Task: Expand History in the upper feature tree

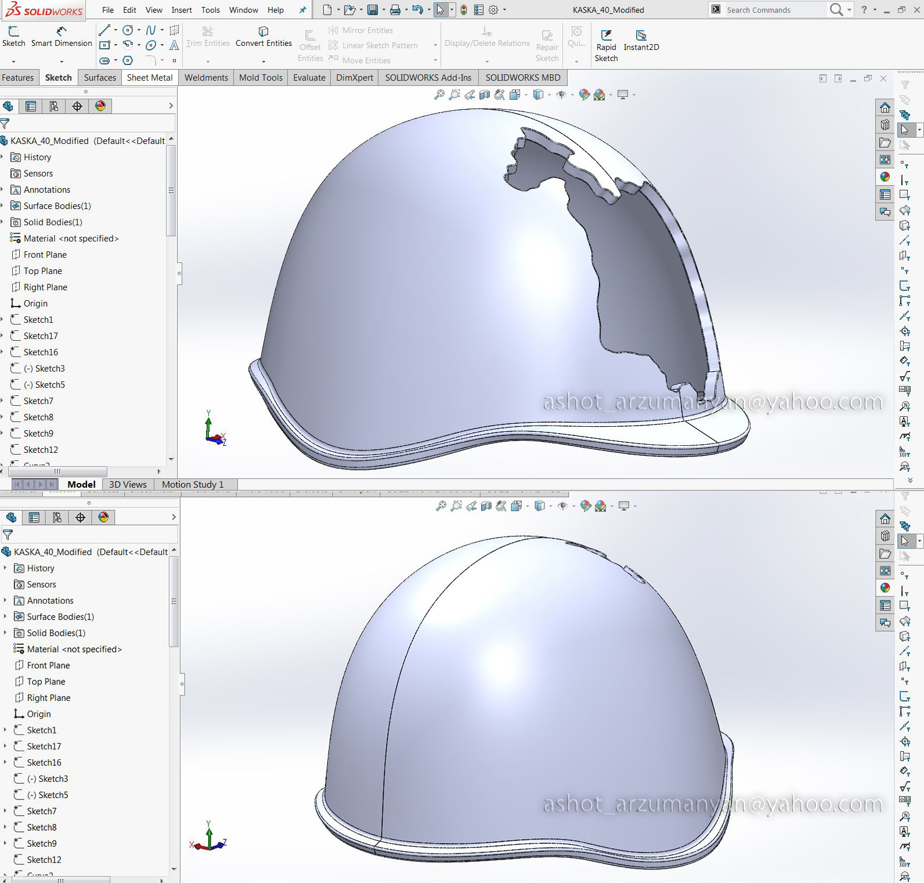Action: [3, 157]
